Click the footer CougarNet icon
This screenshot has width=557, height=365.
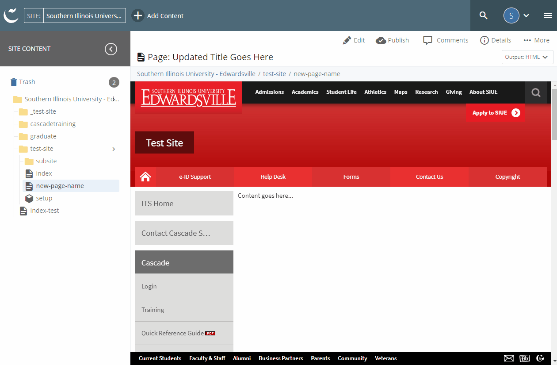tap(540, 358)
